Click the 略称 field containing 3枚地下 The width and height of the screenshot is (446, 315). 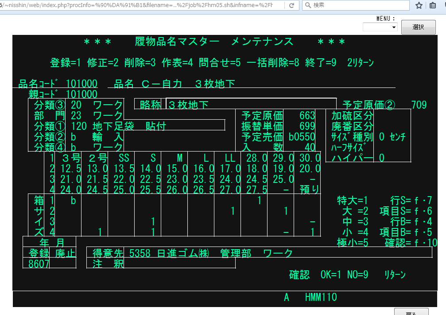point(251,104)
